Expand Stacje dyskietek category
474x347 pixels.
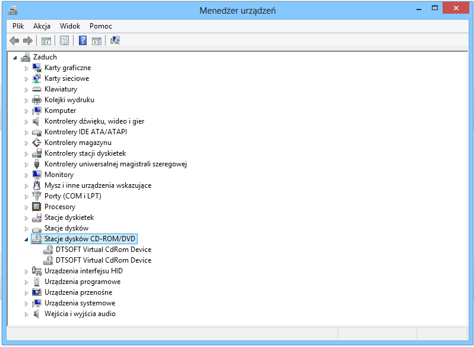click(26, 218)
